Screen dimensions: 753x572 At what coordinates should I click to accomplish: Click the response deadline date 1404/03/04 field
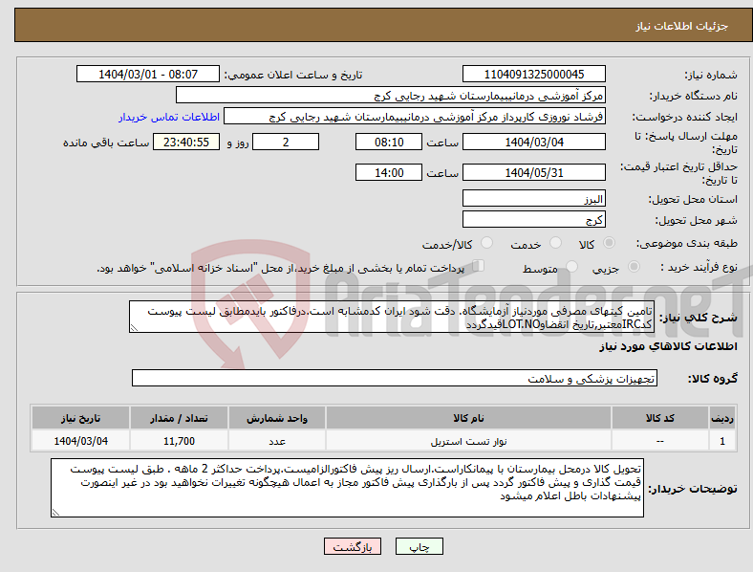[533, 143]
